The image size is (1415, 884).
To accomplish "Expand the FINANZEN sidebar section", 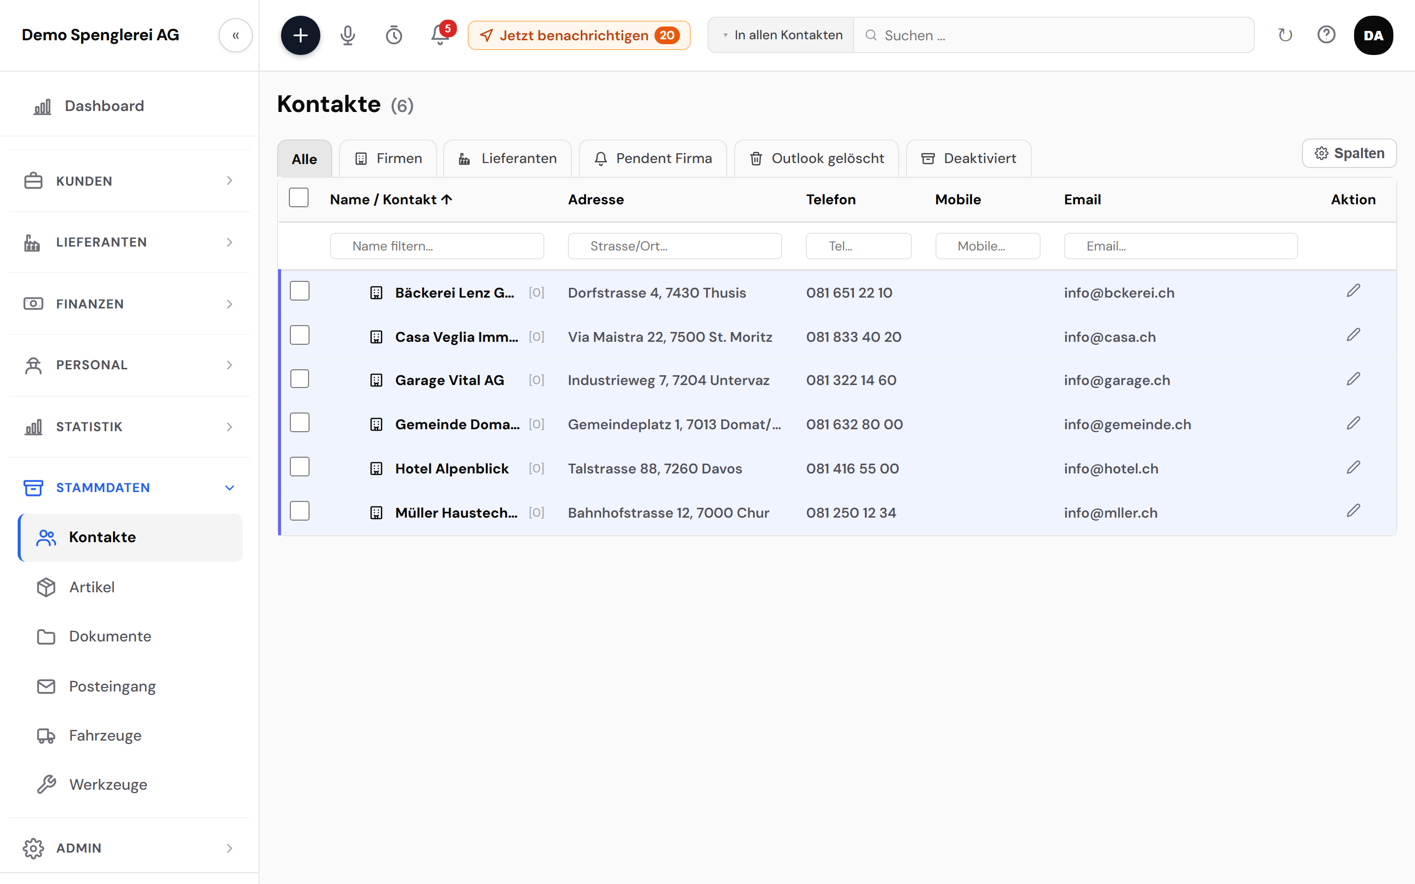I will coord(129,304).
